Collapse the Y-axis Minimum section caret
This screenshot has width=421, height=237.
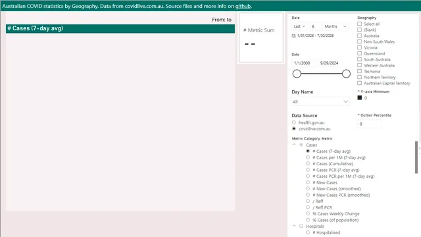(359, 92)
